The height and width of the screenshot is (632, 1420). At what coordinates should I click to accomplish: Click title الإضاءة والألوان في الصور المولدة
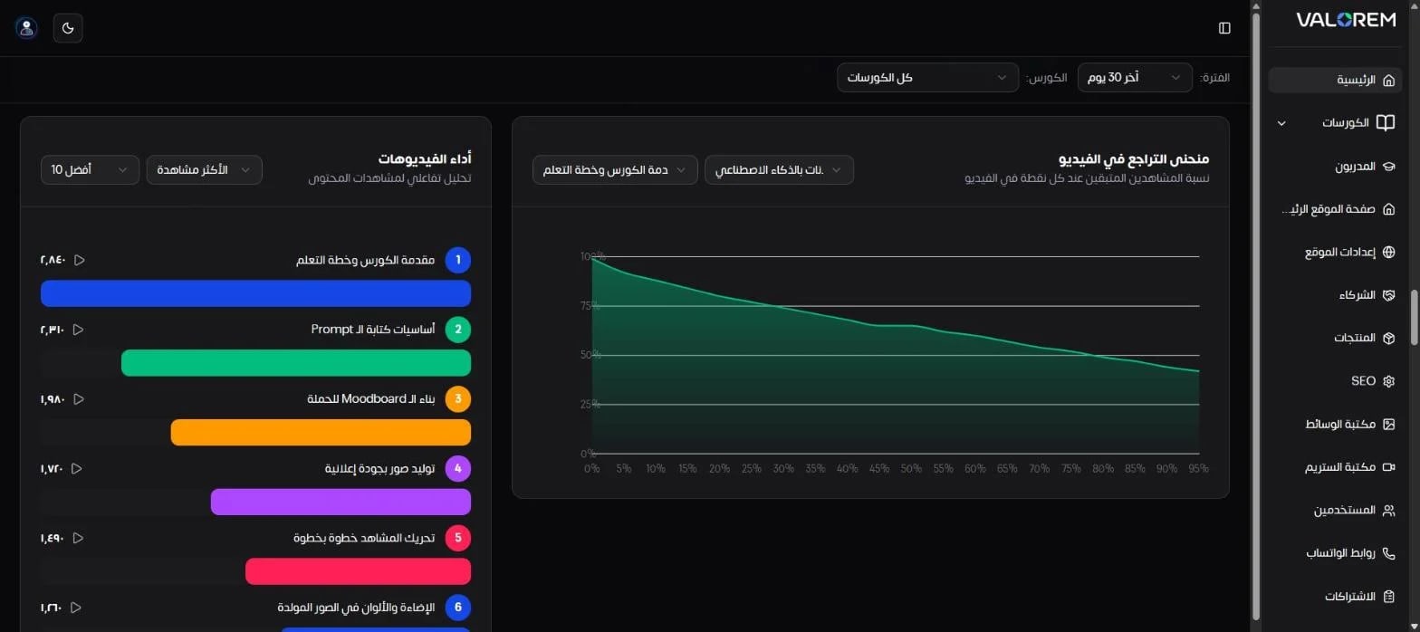click(x=356, y=608)
